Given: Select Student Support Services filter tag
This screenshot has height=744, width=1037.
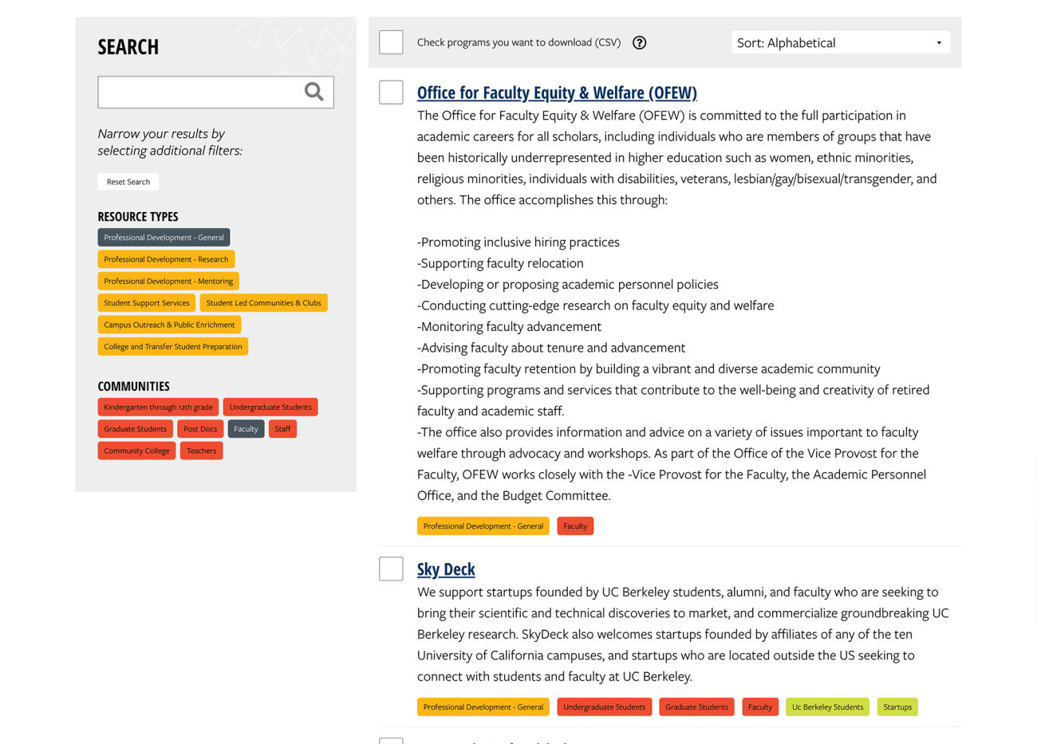Looking at the screenshot, I should (x=147, y=303).
